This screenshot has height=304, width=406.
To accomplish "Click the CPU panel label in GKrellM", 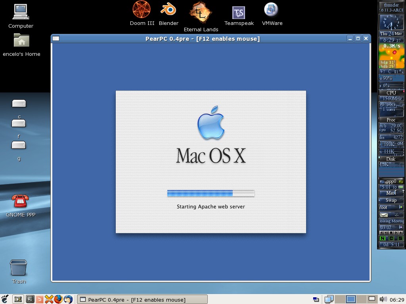I will pyautogui.click(x=391, y=93).
